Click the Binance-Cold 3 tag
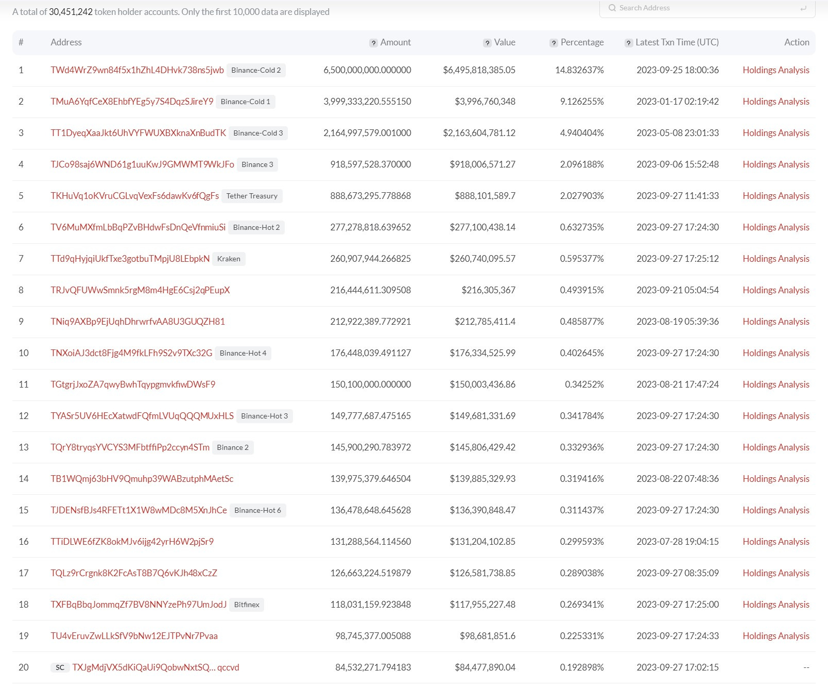 coord(258,133)
